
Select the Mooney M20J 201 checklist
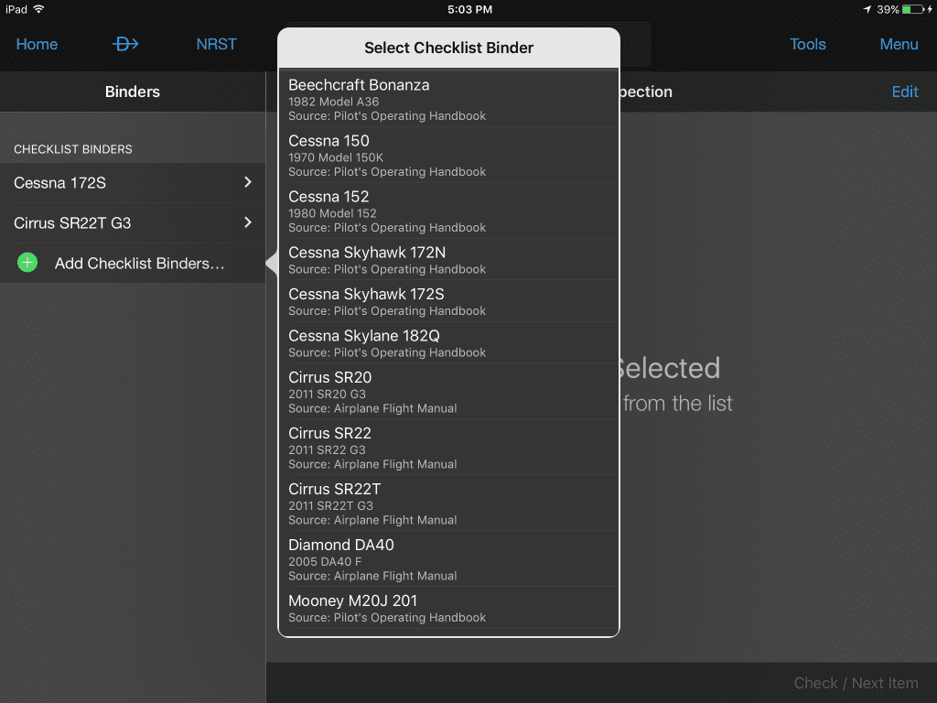tap(448, 609)
